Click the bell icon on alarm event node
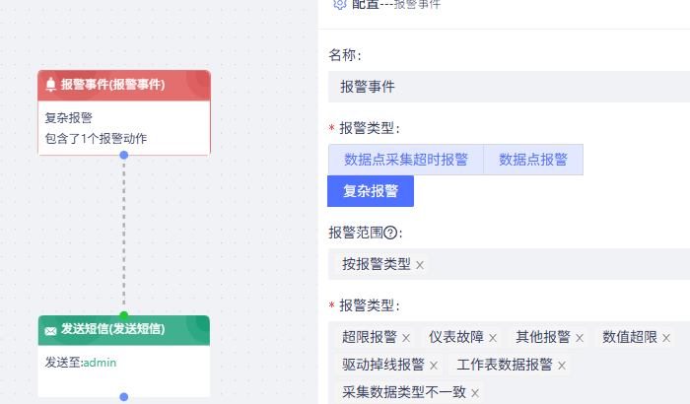This screenshot has width=690, height=404. pyautogui.click(x=50, y=84)
